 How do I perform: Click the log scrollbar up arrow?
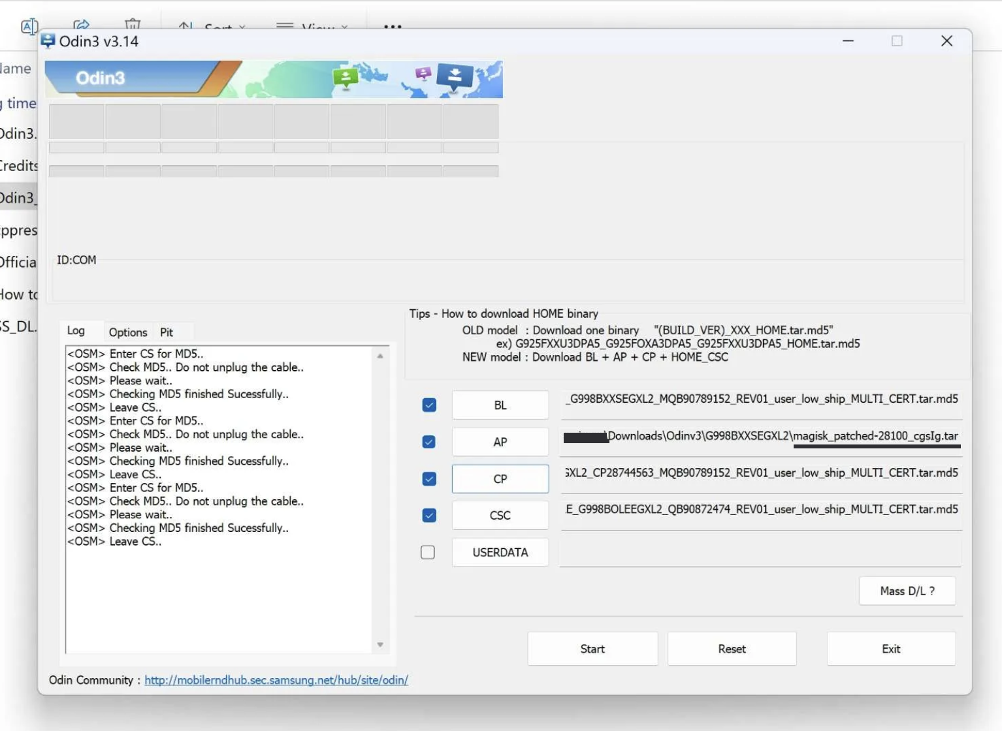tap(380, 356)
